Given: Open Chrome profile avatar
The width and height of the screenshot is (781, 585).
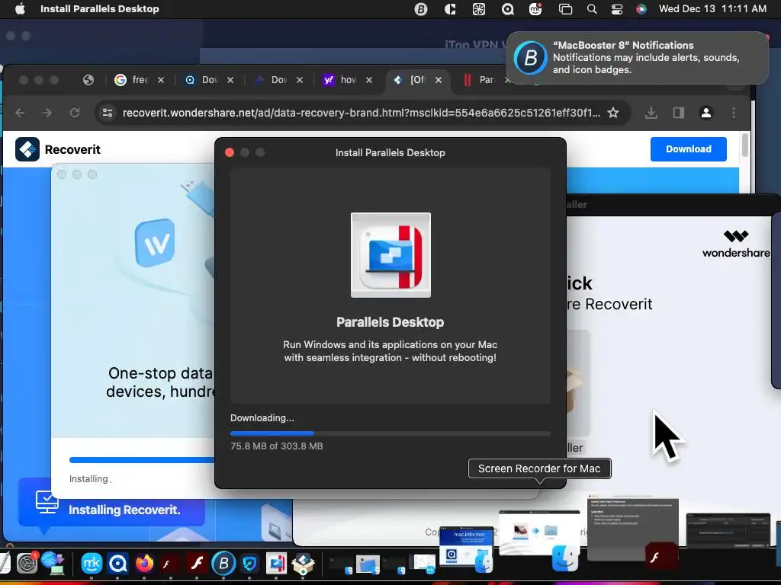Looking at the screenshot, I should 705,113.
